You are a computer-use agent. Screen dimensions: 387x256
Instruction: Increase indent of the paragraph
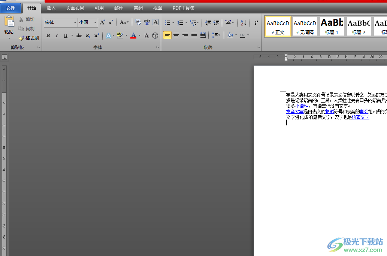pos(217,23)
